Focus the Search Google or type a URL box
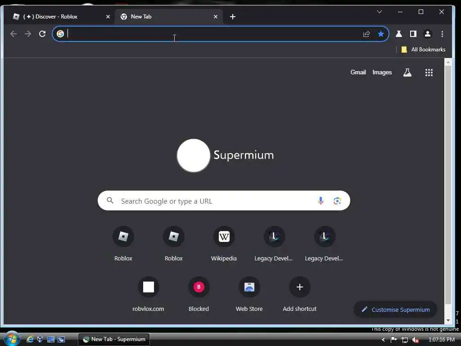 point(224,200)
